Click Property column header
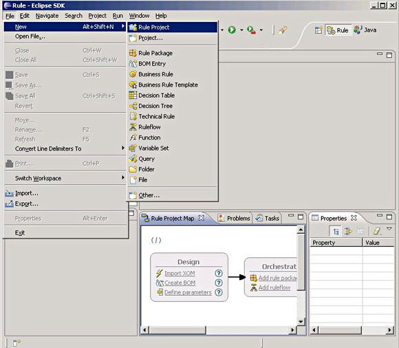399x348 pixels. tap(336, 243)
